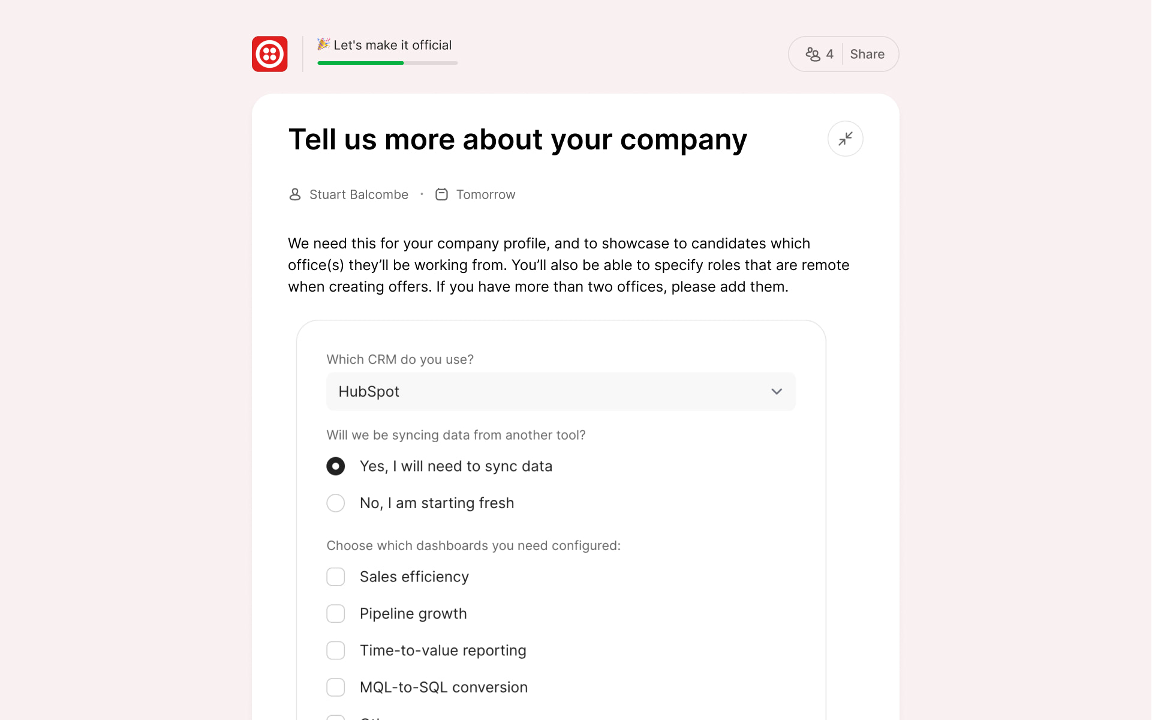1152x720 pixels.
Task: Click the divider icon between count and Share
Action: point(843,54)
